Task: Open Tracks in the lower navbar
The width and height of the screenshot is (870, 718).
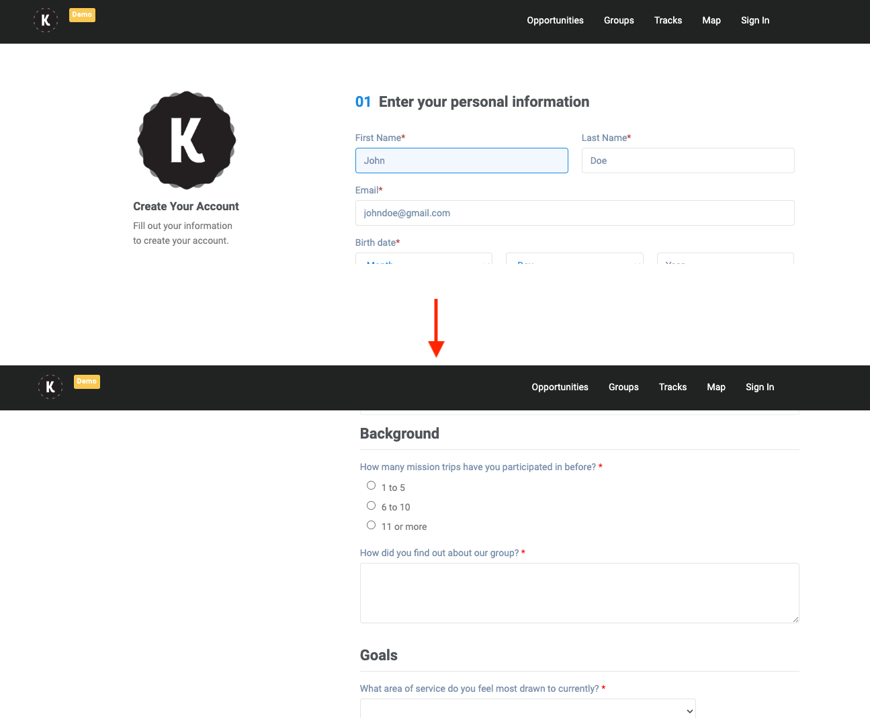Action: 672,387
